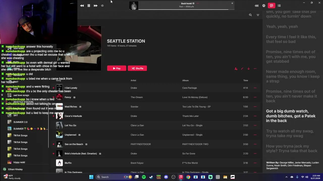Seek along the playback progress bar
Viewport: 323px width, 181px height.
186,10
